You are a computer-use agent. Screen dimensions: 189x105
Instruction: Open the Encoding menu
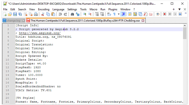44,9
